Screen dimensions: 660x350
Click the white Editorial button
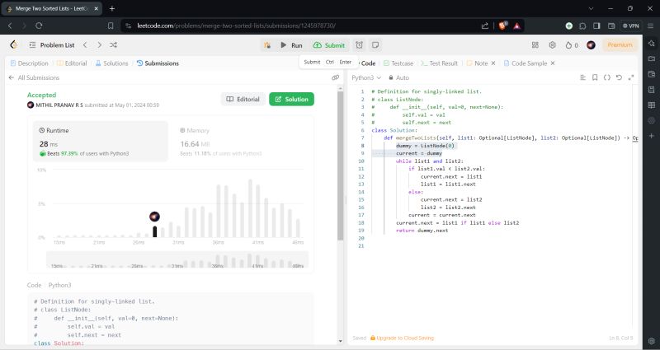point(243,99)
